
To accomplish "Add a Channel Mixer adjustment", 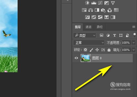I will click(x=110, y=10).
